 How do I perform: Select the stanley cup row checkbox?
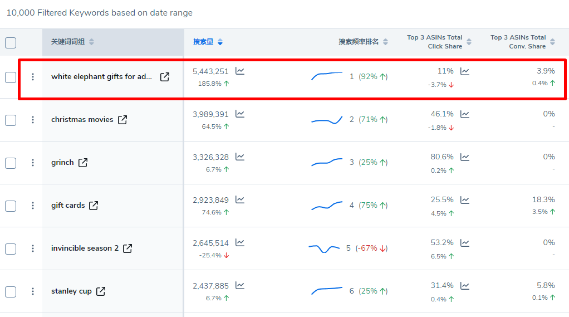pos(11,291)
